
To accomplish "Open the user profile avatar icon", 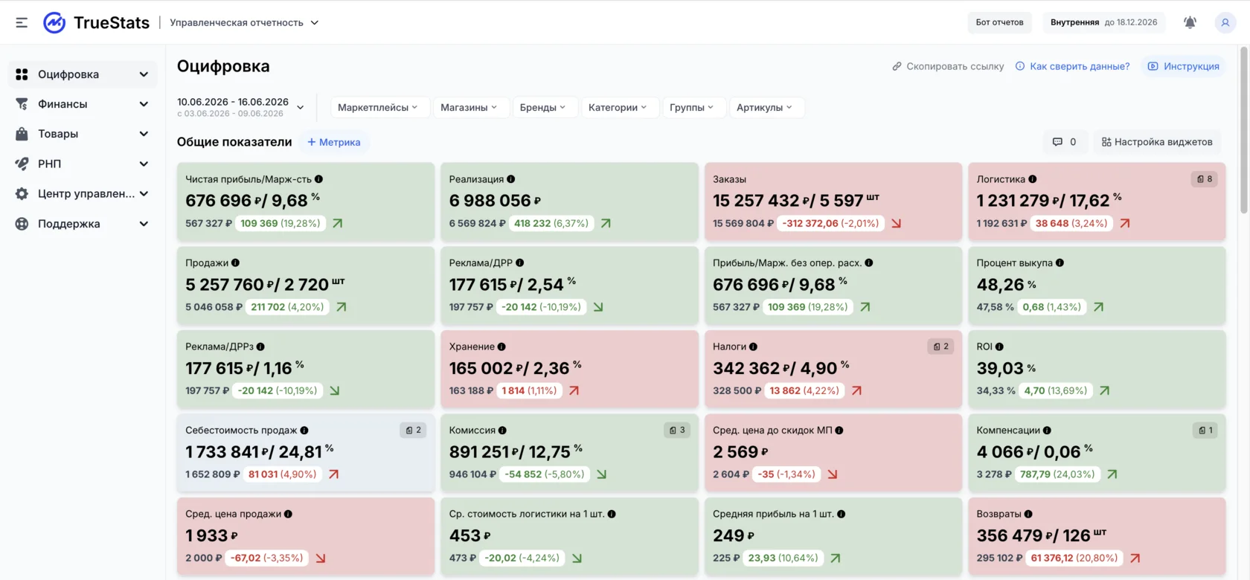I will pyautogui.click(x=1225, y=22).
